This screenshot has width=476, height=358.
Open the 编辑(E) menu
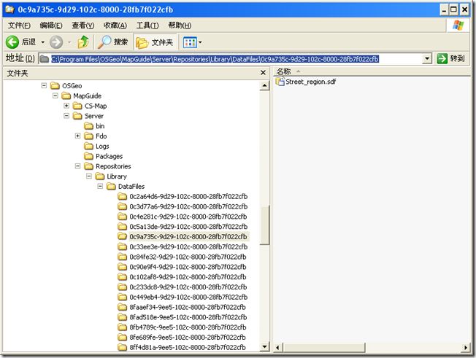pyautogui.click(x=51, y=26)
